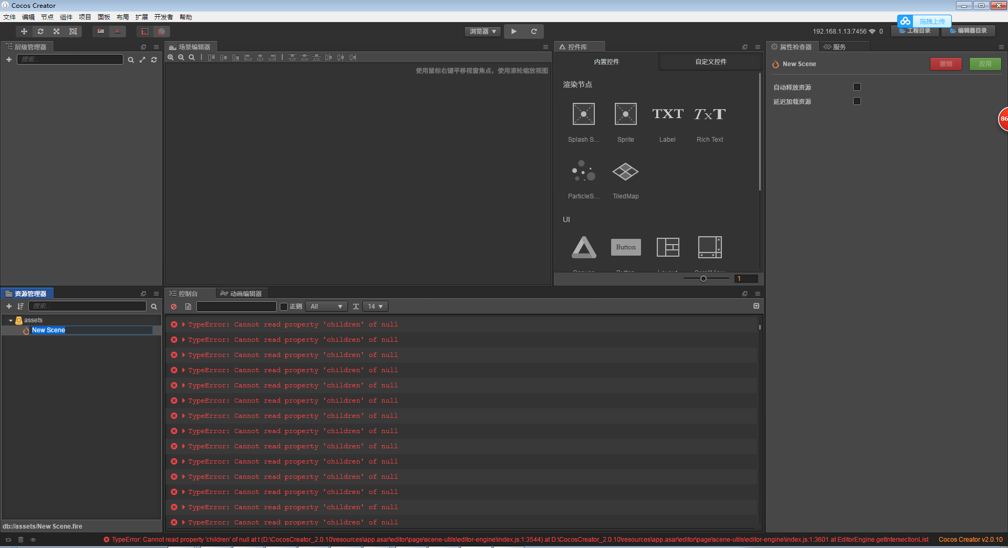Align selected nodes to left edge
The image size is (1008, 548).
pyautogui.click(x=248, y=57)
